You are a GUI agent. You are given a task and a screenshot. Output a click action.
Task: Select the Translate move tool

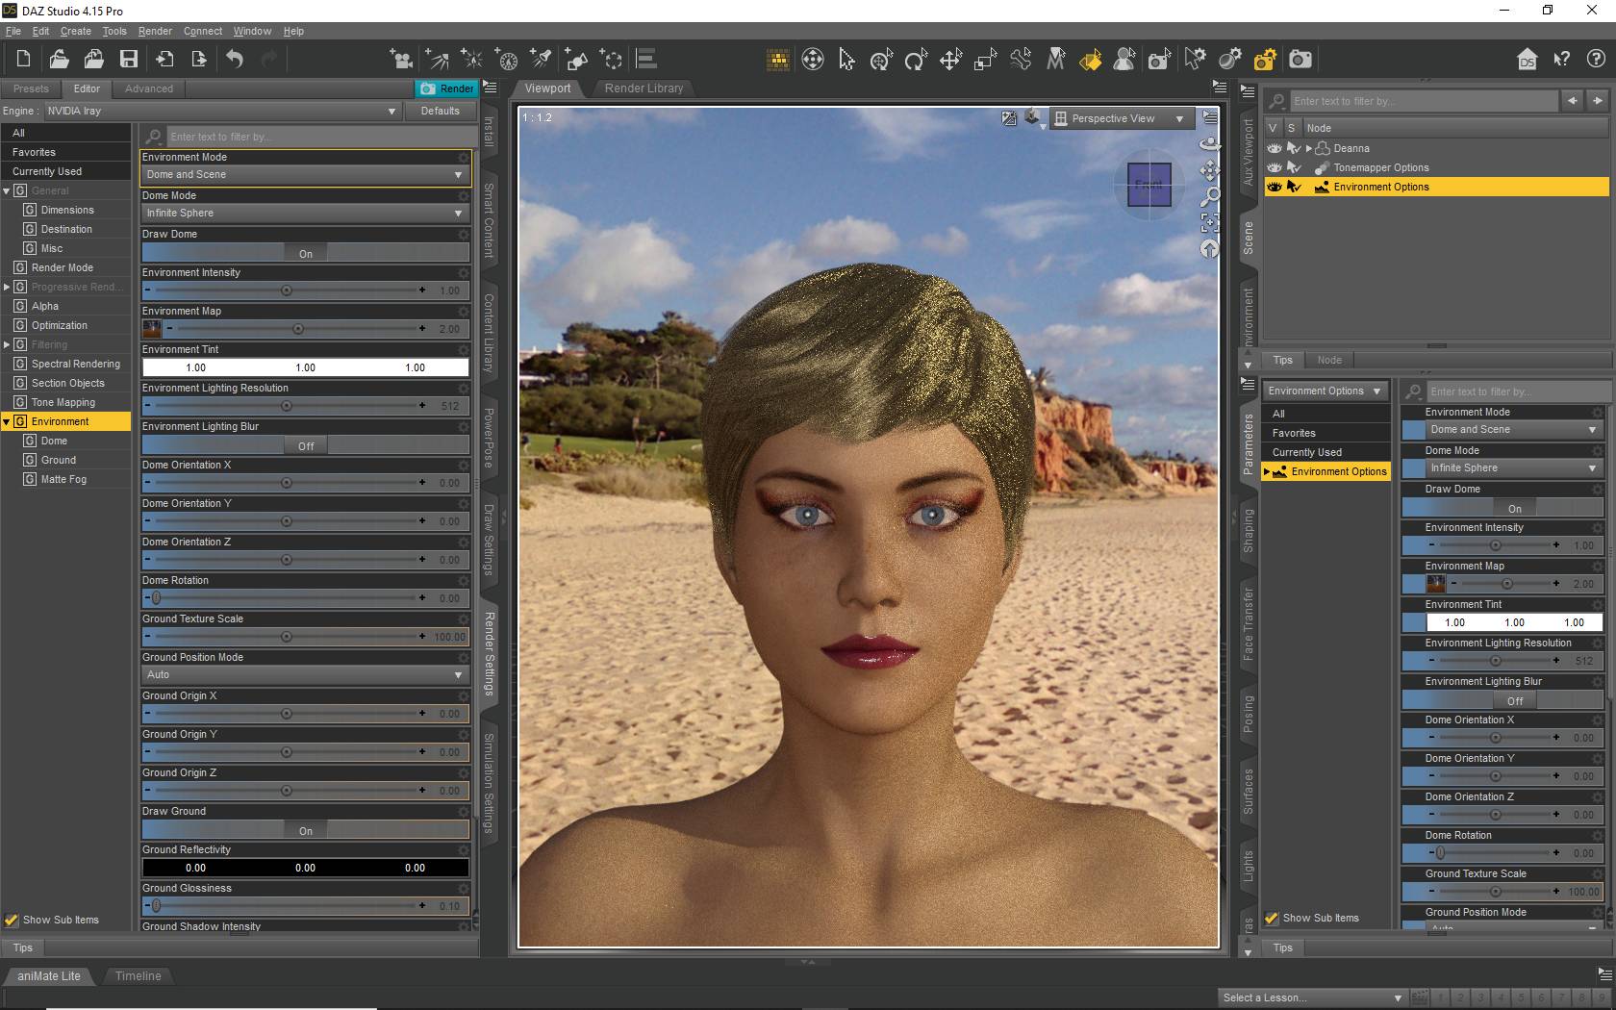pyautogui.click(x=950, y=60)
